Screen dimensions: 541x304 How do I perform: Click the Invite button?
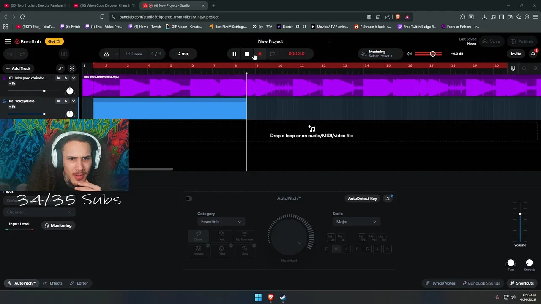coord(516,54)
